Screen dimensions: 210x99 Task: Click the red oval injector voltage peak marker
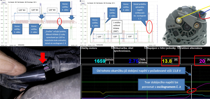[x=149, y=27]
